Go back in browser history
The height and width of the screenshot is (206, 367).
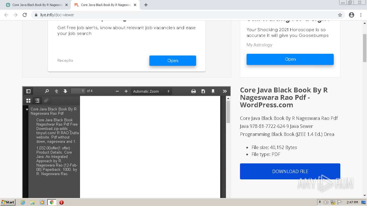coord(6,15)
